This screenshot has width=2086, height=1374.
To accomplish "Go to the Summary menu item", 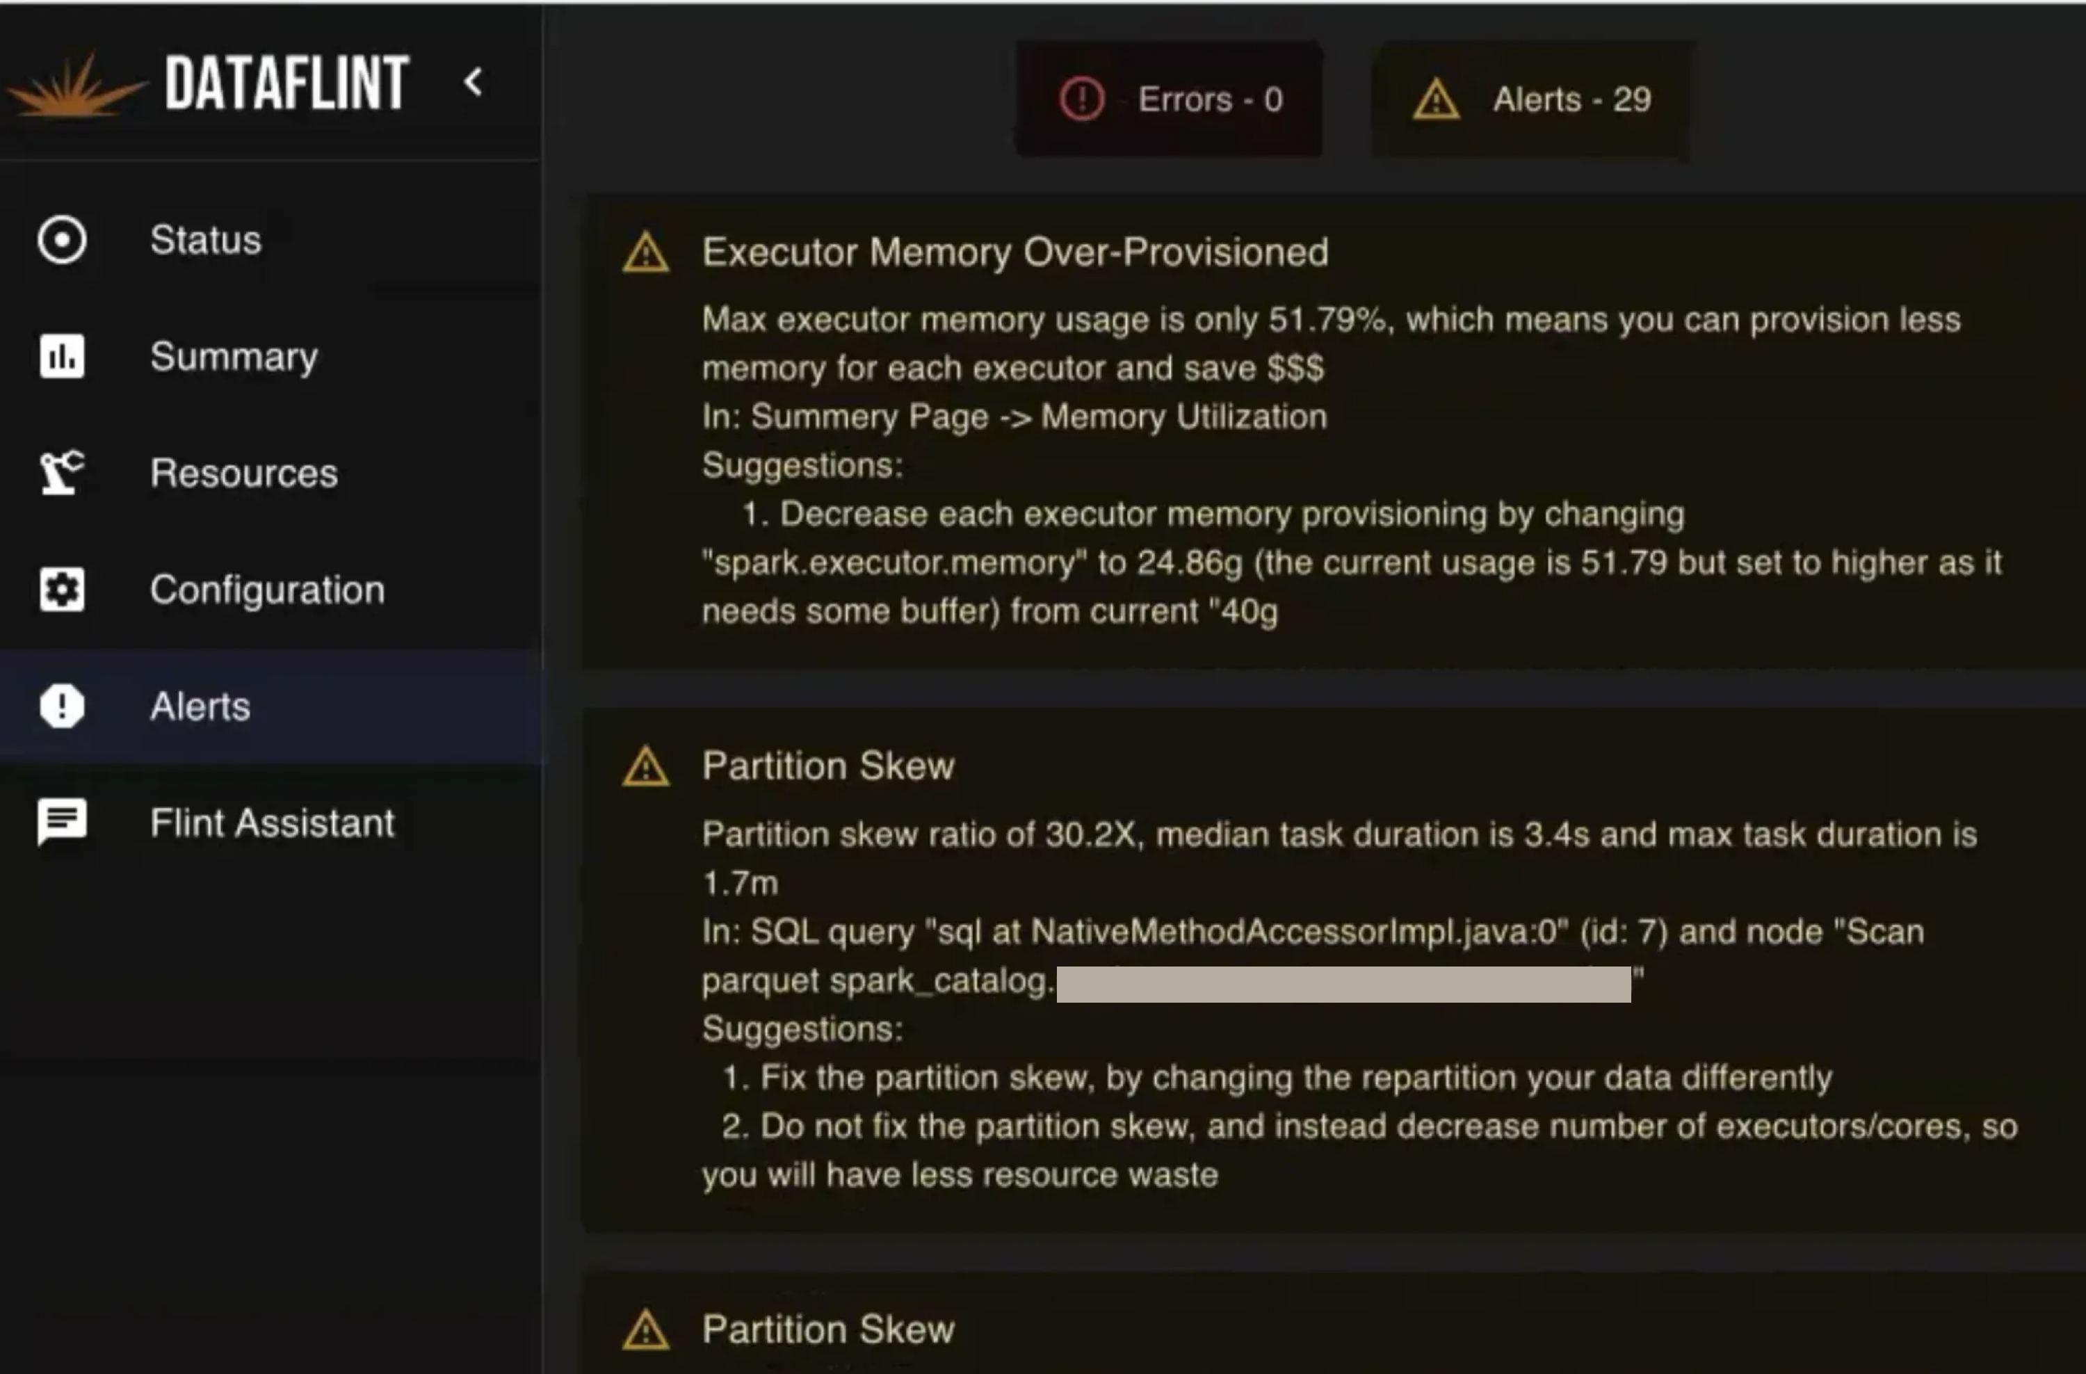I will (x=270, y=356).
